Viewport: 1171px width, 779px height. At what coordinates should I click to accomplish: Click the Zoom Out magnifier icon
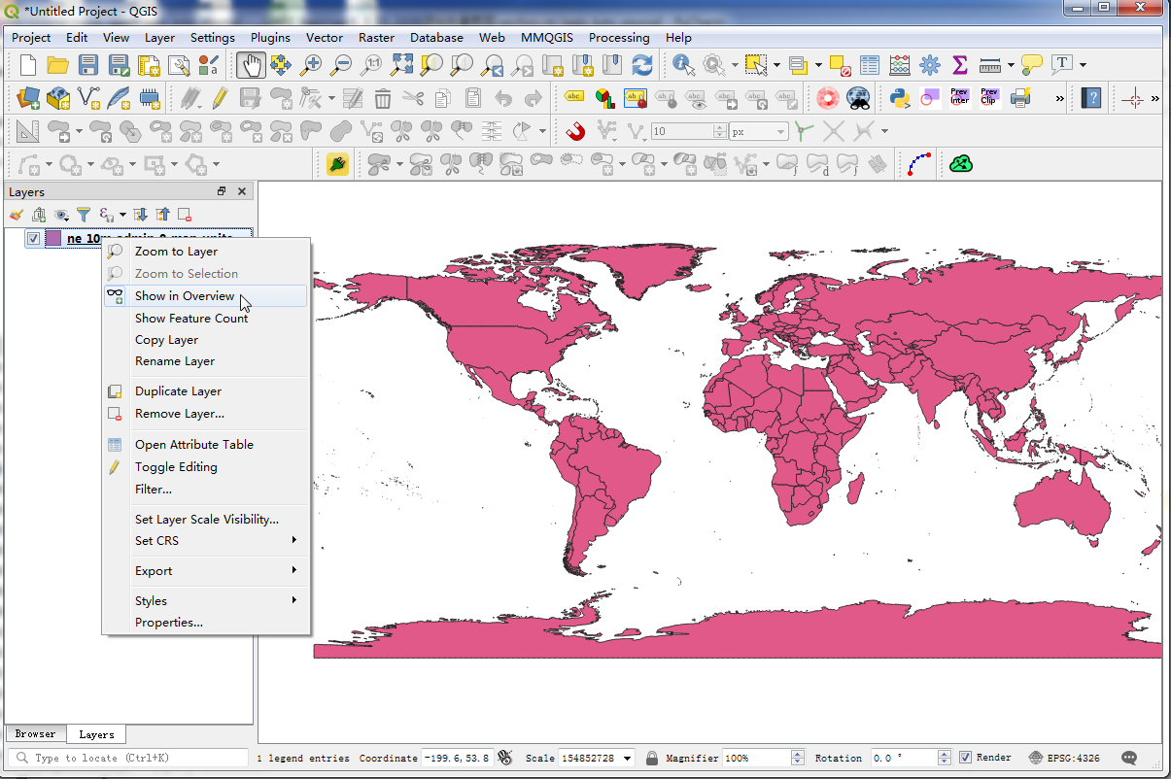click(x=340, y=65)
